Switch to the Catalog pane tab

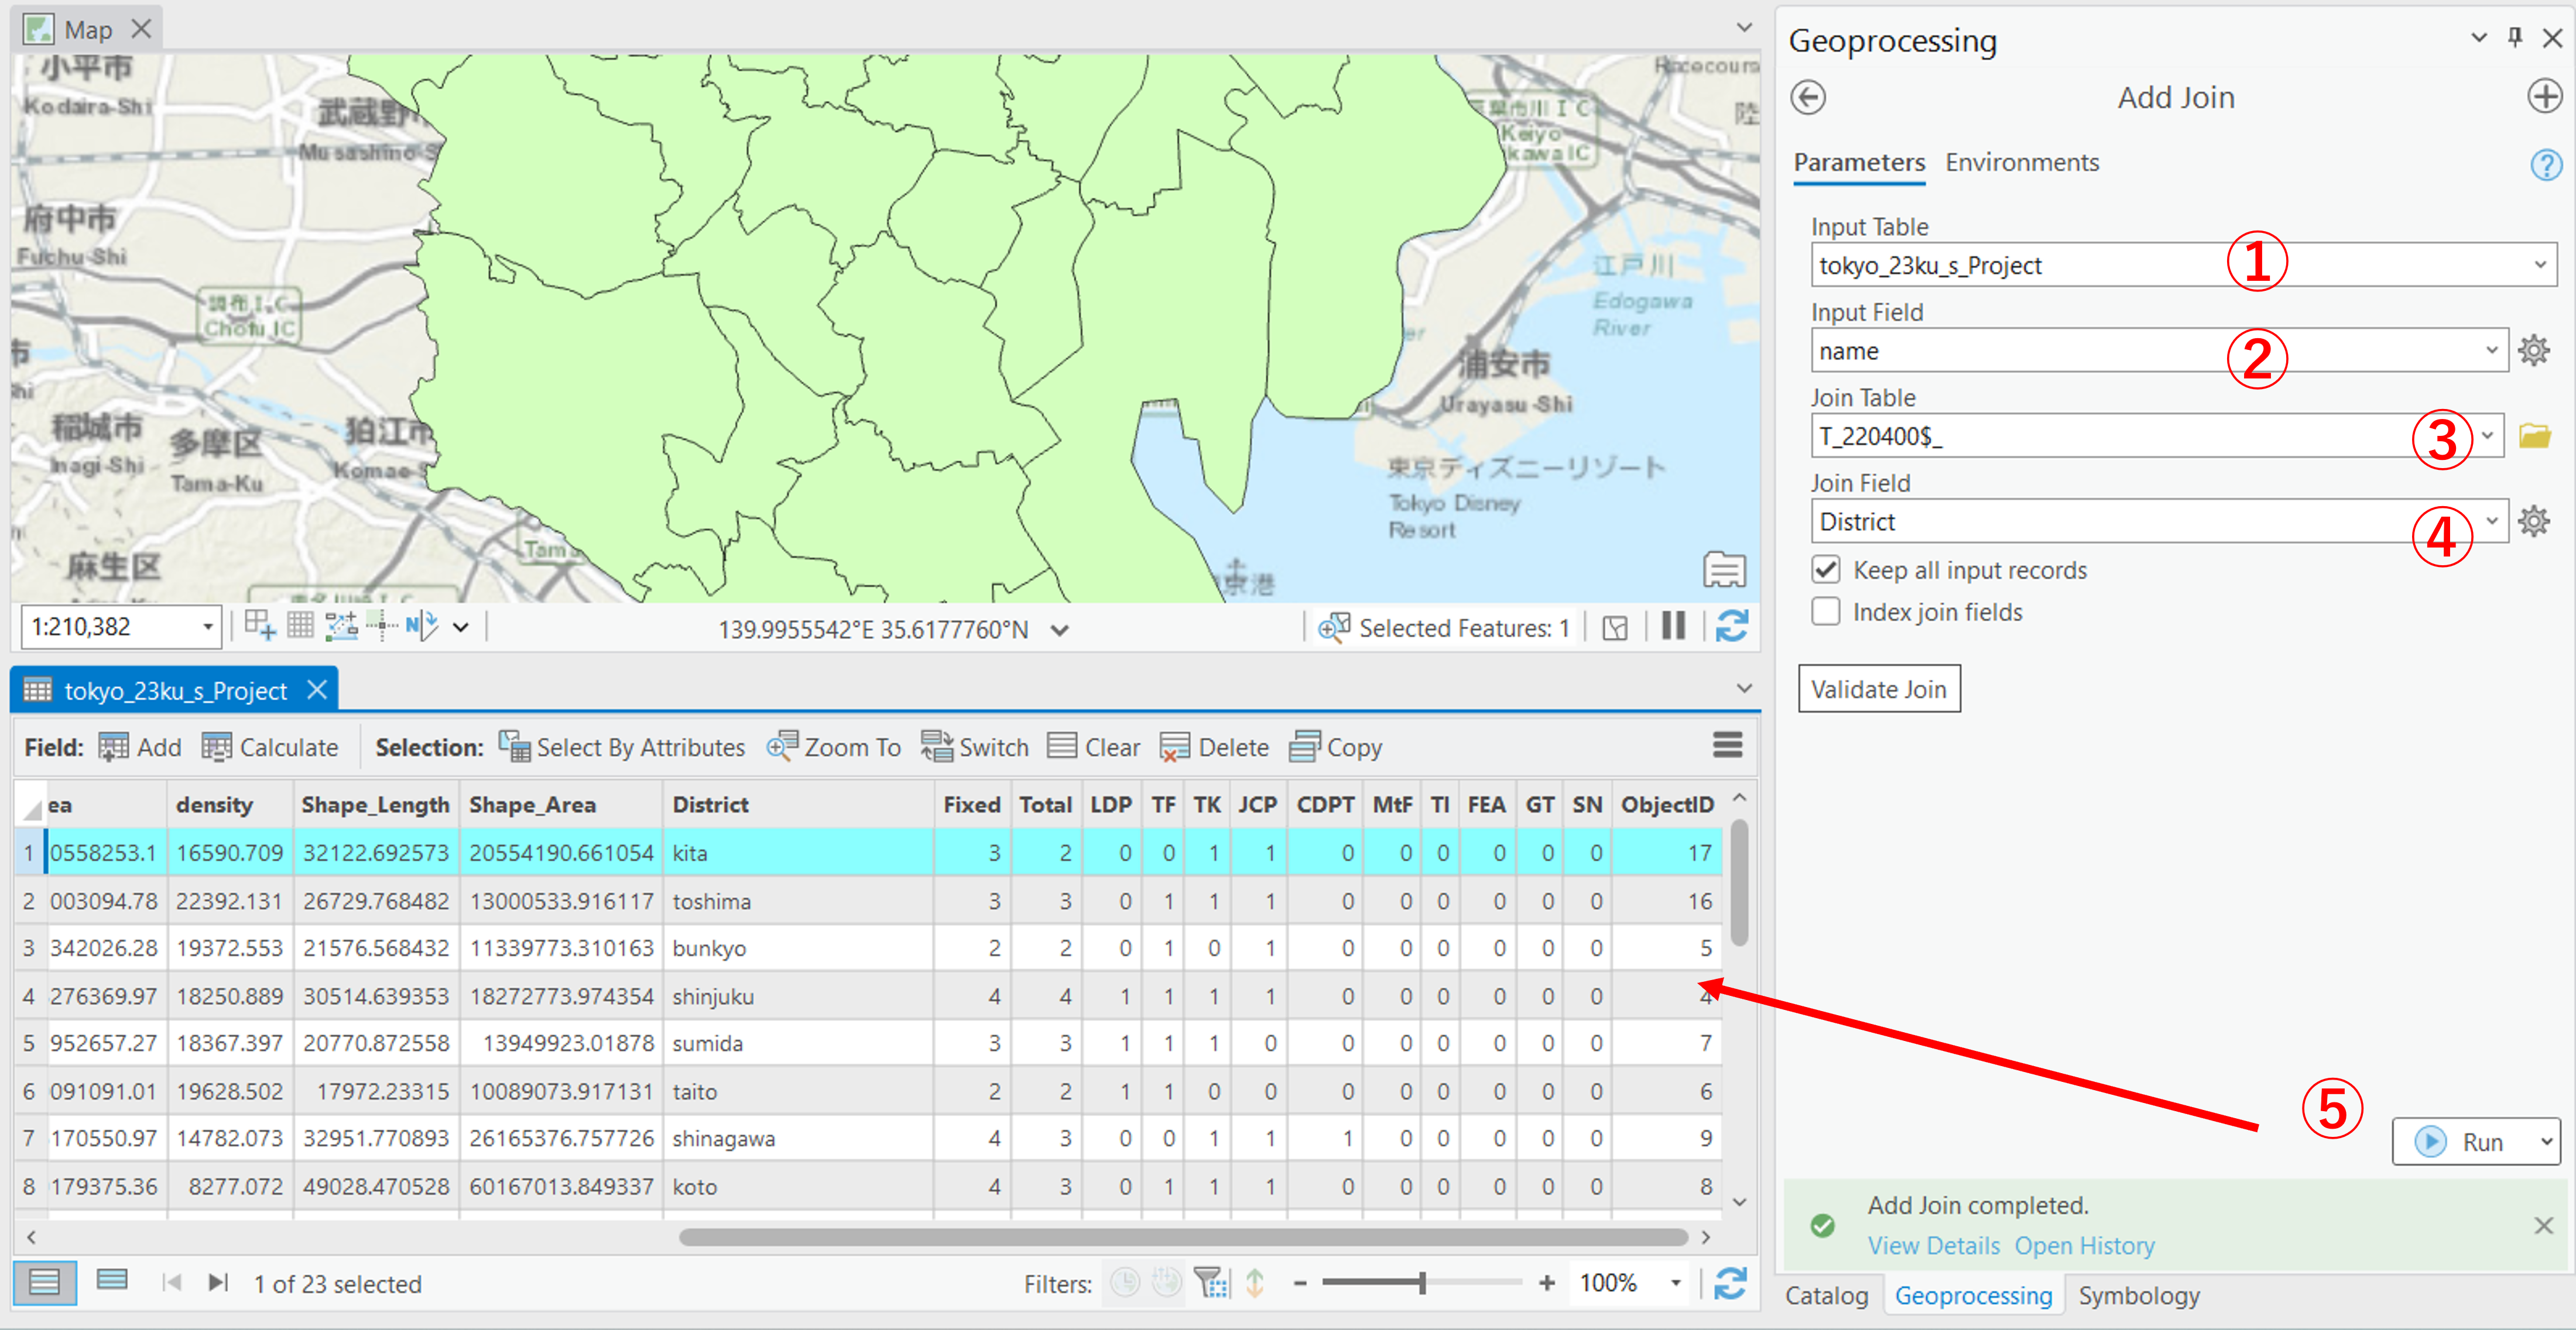pyautogui.click(x=1826, y=1296)
